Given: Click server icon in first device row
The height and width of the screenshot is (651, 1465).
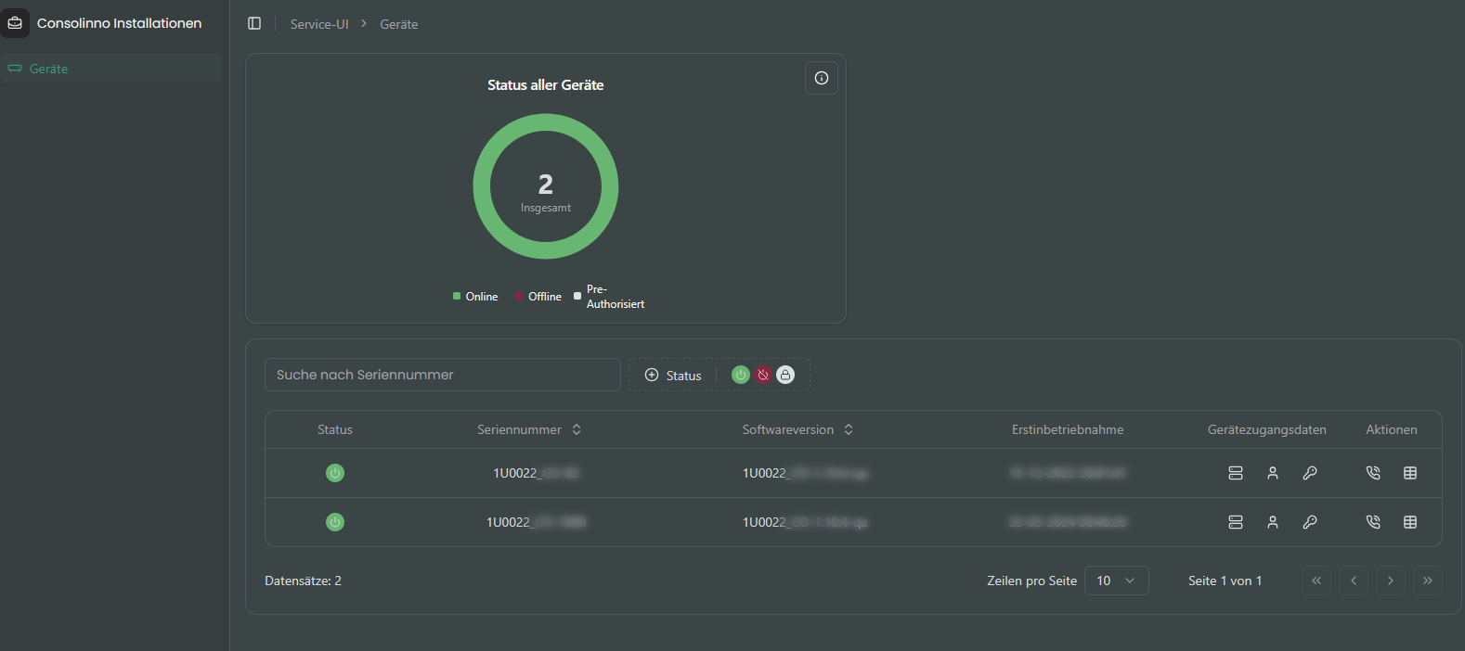Looking at the screenshot, I should coord(1235,473).
